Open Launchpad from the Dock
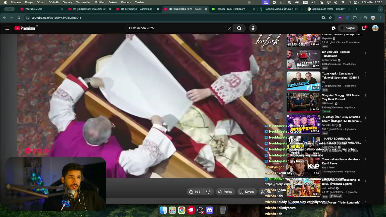 [172, 210]
